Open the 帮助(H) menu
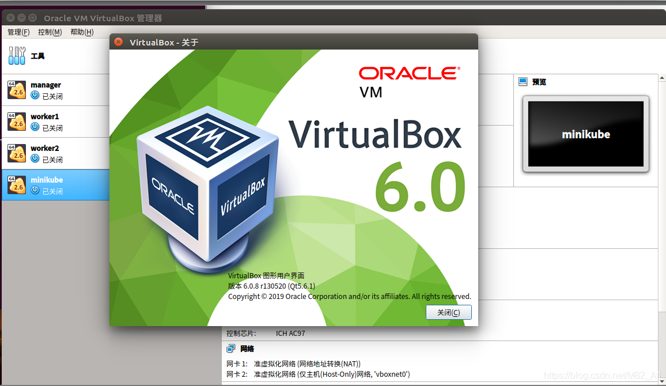Viewport: 666px width, 386px height. (82, 32)
